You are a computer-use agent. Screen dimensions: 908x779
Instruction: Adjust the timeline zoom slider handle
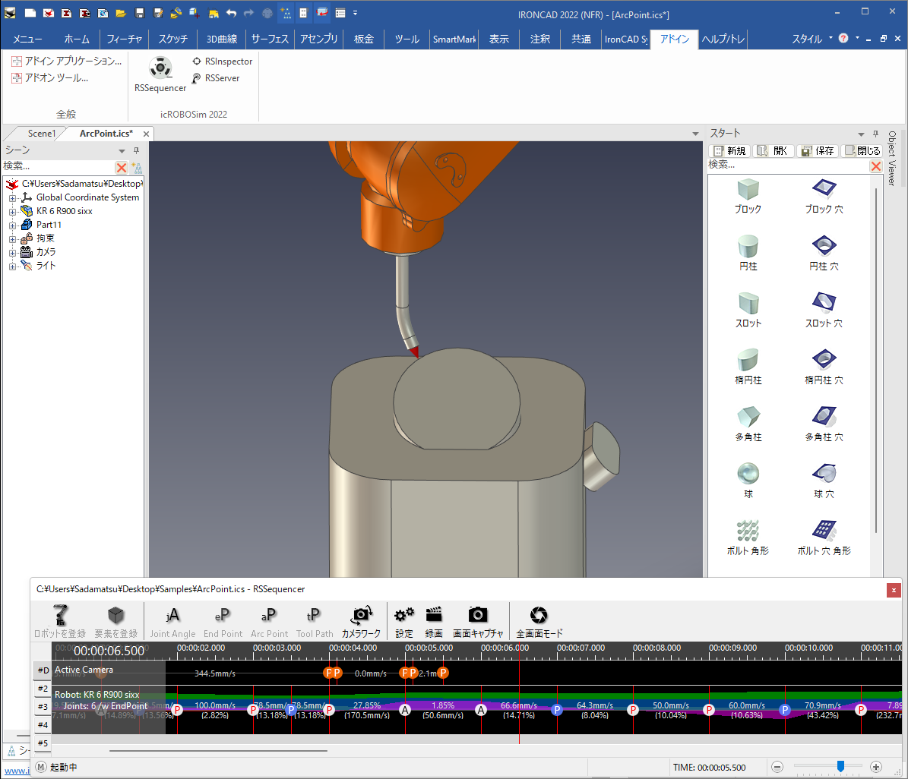pos(840,767)
